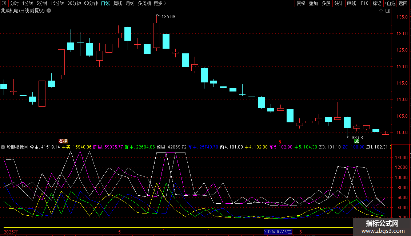Screen dimensions: 411x236
Task: Add stock with the +自选 button
Action: click(x=390, y=3)
